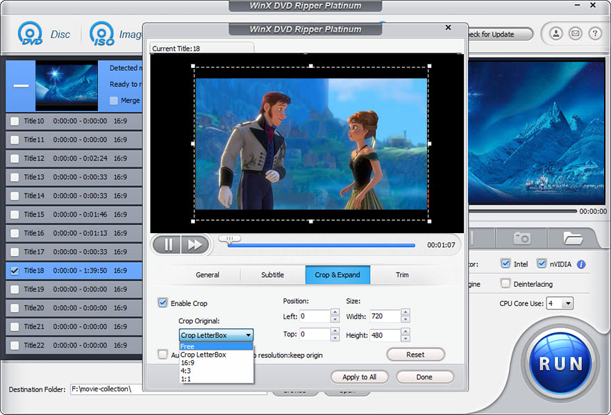Enable the Deinterlacing option

(505, 284)
